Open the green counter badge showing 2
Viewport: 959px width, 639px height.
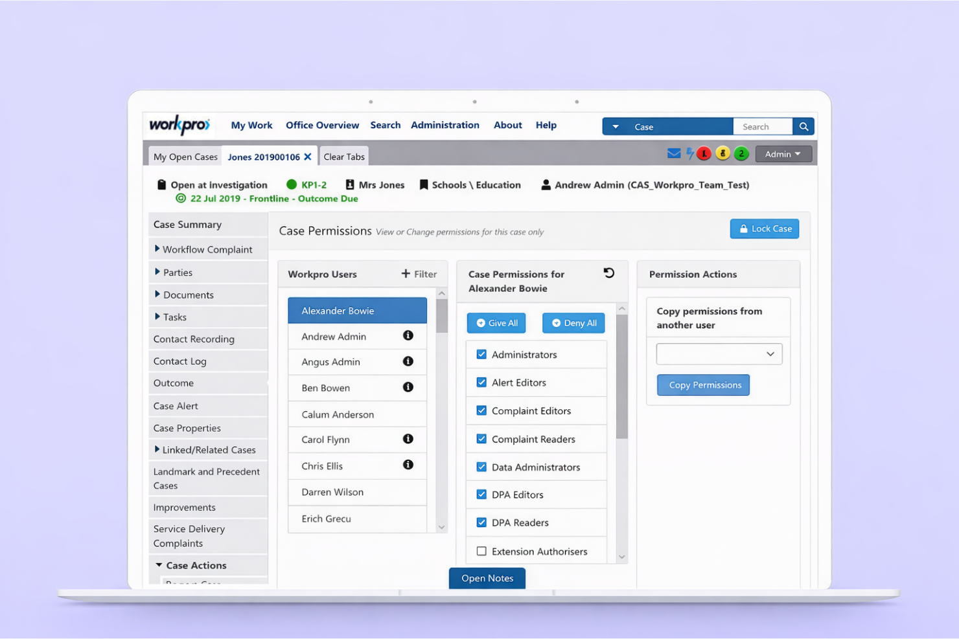[x=741, y=153]
